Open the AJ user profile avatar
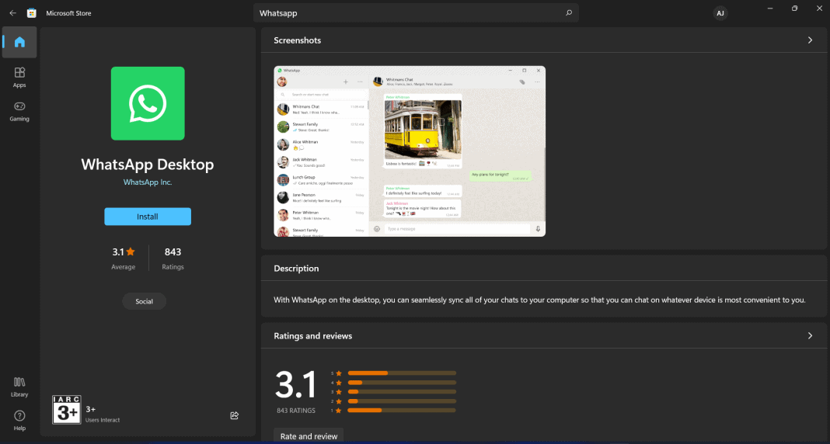 click(720, 13)
